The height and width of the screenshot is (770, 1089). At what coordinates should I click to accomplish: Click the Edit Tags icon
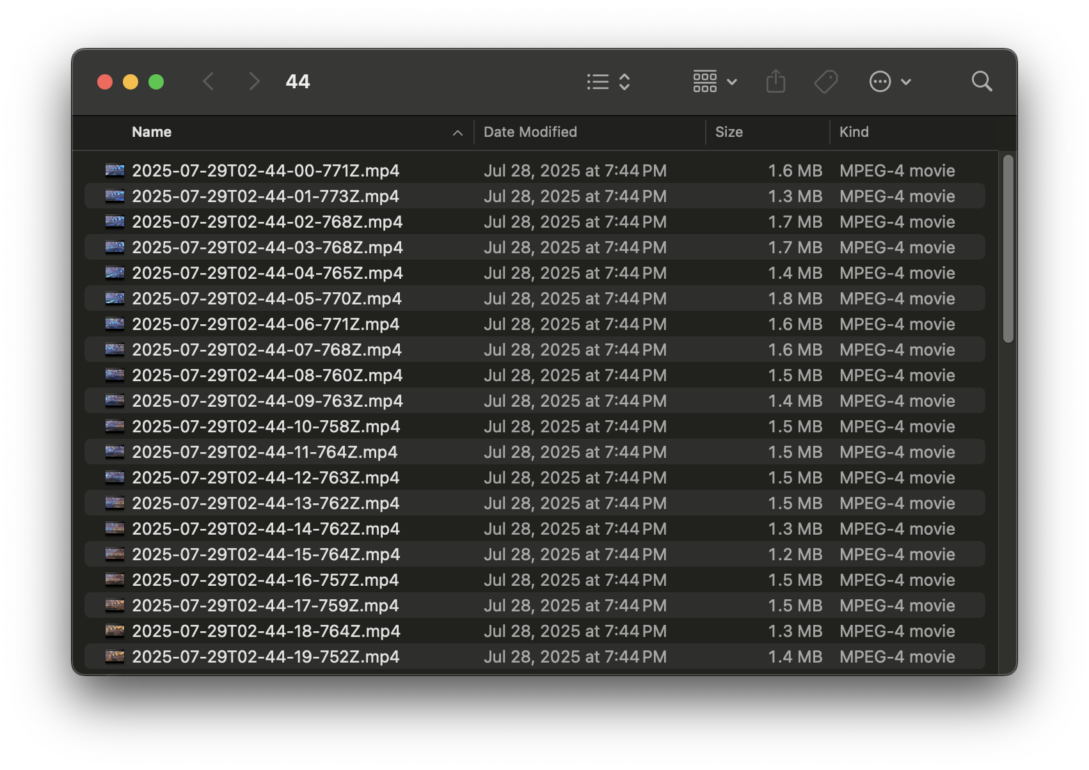[x=825, y=82]
